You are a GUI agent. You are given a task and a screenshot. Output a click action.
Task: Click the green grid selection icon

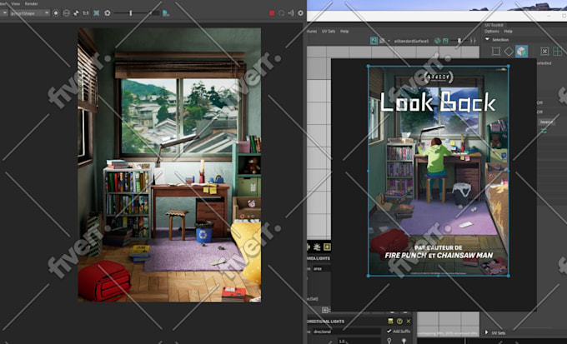(x=557, y=52)
